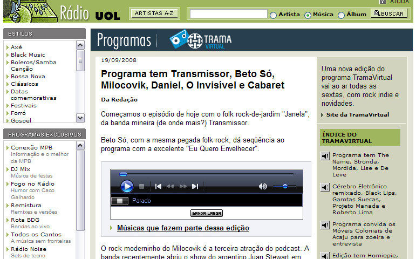Image resolution: width=416 pixels, height=259 pixels.
Task: Click the arrow beside Conexão MPB
Action: pos(8,148)
